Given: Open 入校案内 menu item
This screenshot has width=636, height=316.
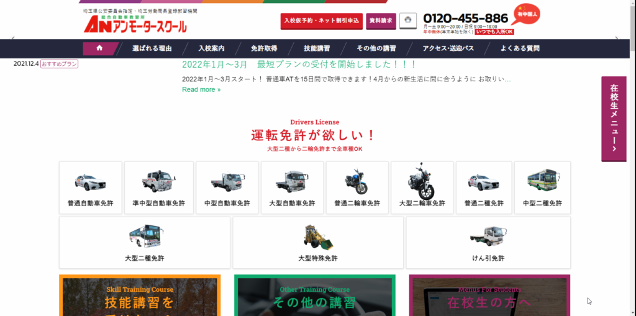Looking at the screenshot, I should point(211,48).
